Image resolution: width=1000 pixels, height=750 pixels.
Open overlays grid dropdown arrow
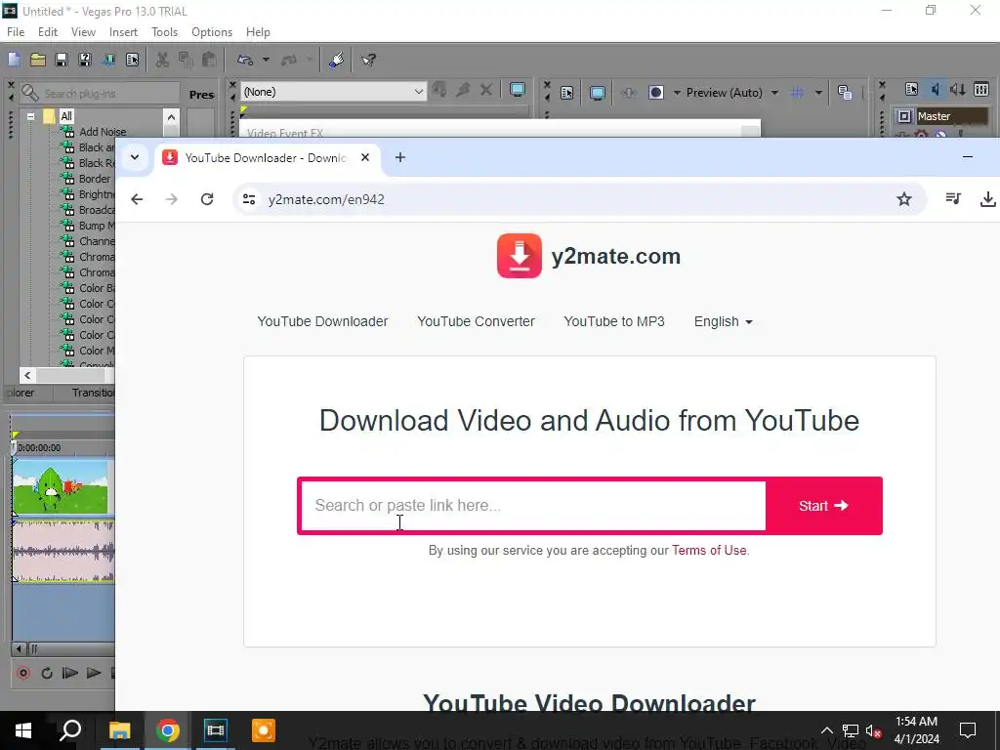coord(818,93)
